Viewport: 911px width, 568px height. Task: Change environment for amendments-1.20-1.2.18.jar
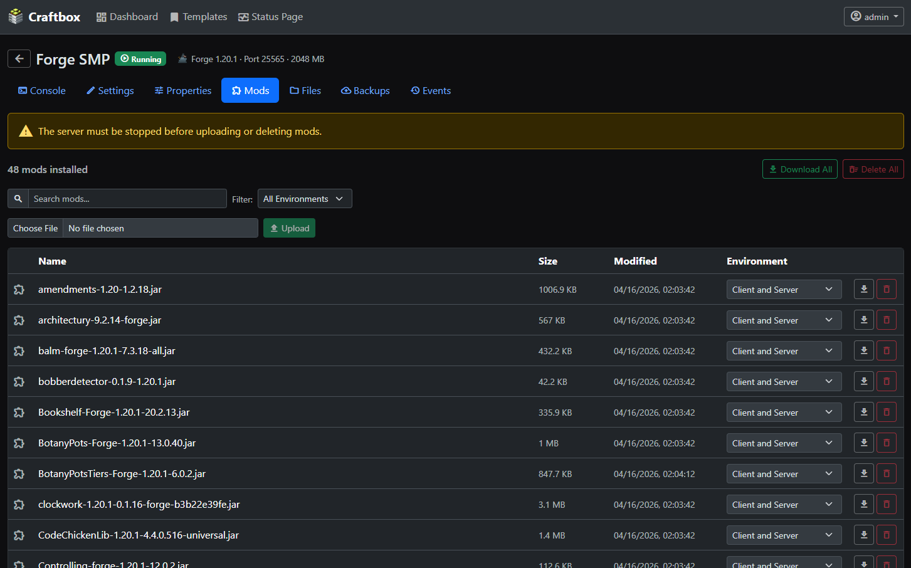784,289
